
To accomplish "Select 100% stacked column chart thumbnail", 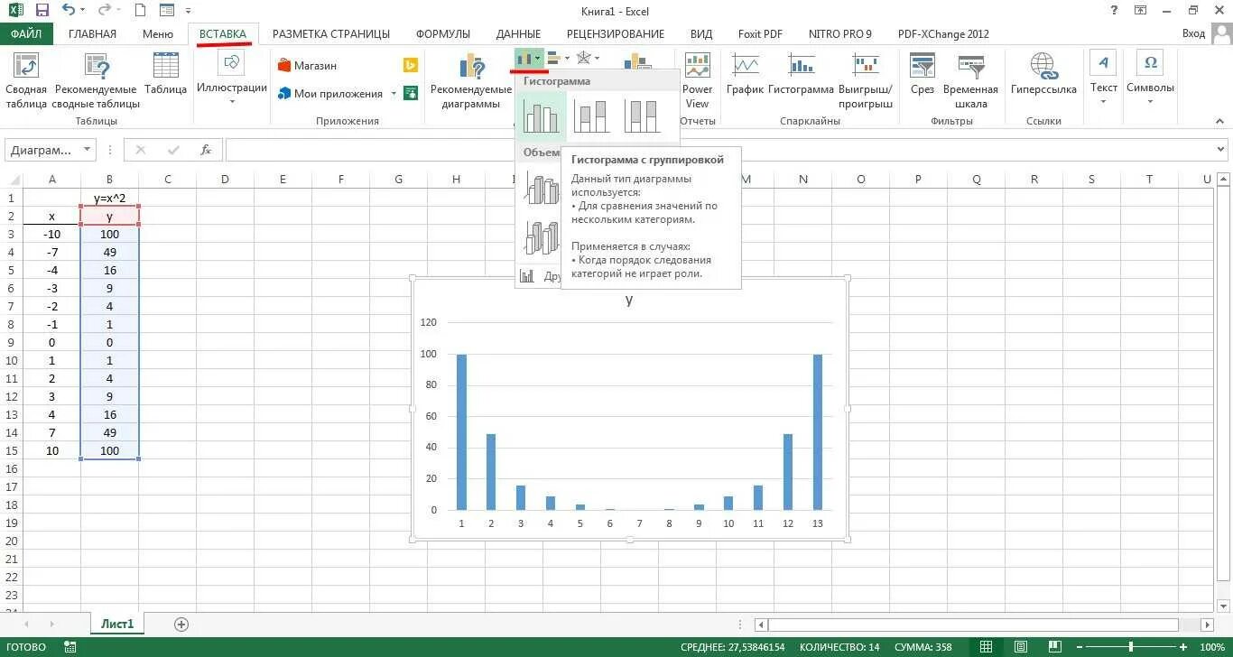I will click(x=642, y=116).
